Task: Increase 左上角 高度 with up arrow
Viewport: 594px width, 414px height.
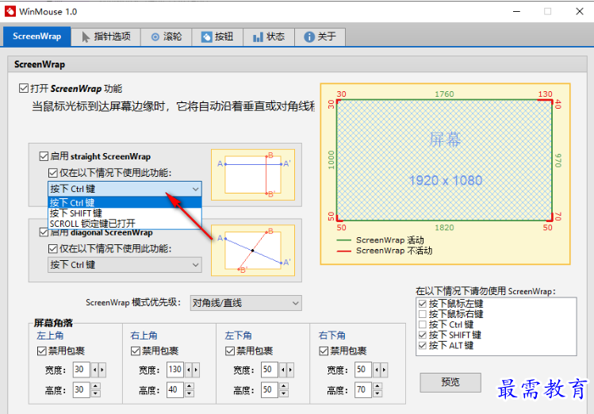Action: (96, 386)
